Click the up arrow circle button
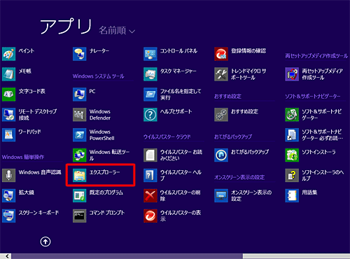 45,241
